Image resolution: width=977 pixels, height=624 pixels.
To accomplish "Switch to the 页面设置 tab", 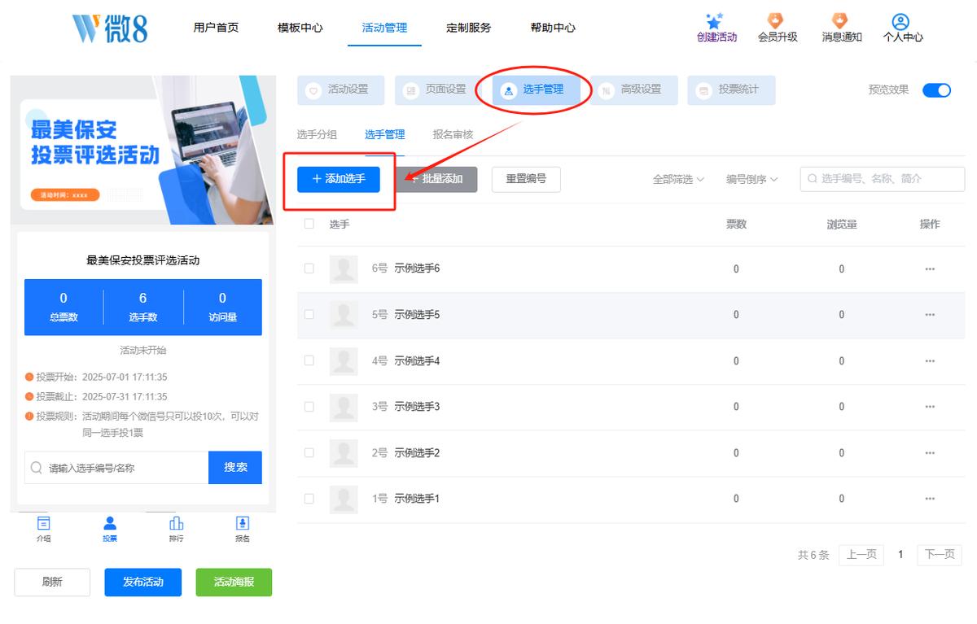I will coord(438,90).
